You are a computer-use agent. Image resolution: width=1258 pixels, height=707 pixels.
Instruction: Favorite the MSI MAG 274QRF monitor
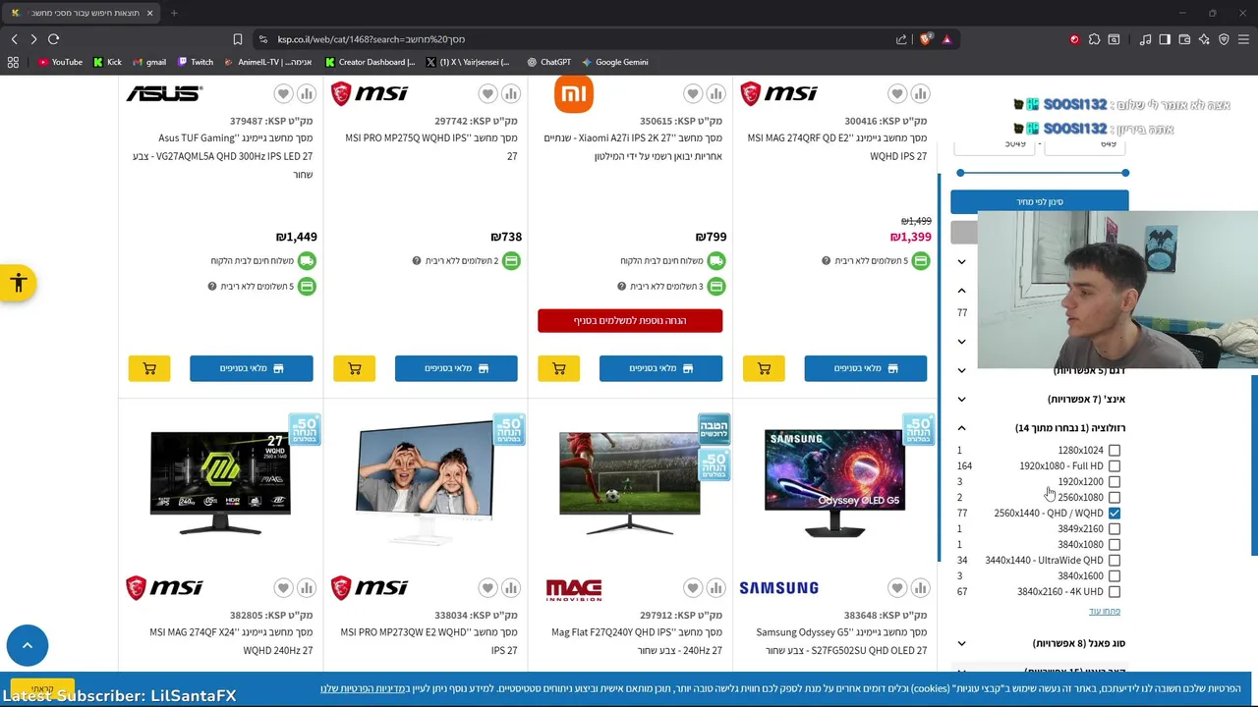897,93
